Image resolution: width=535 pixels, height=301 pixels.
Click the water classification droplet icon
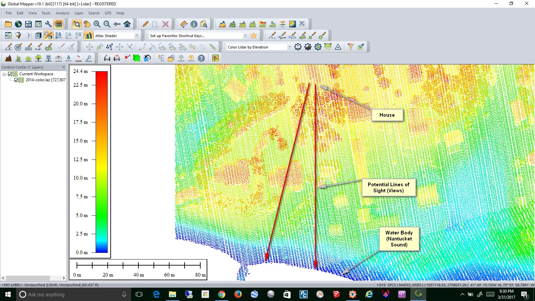pos(69,58)
